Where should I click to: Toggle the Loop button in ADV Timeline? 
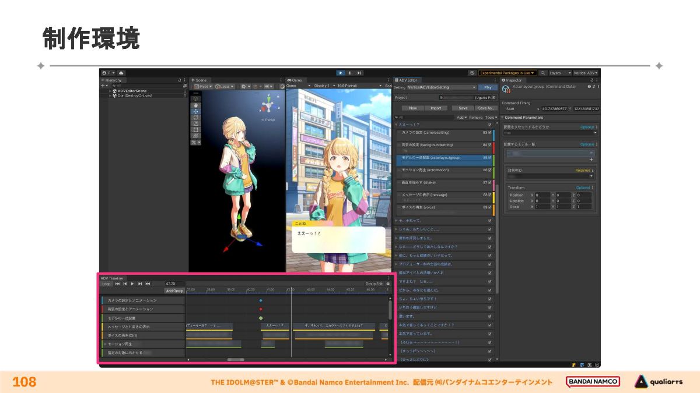click(x=107, y=284)
